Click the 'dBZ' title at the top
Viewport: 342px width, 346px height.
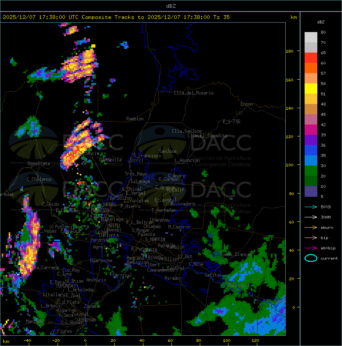coord(171,6)
